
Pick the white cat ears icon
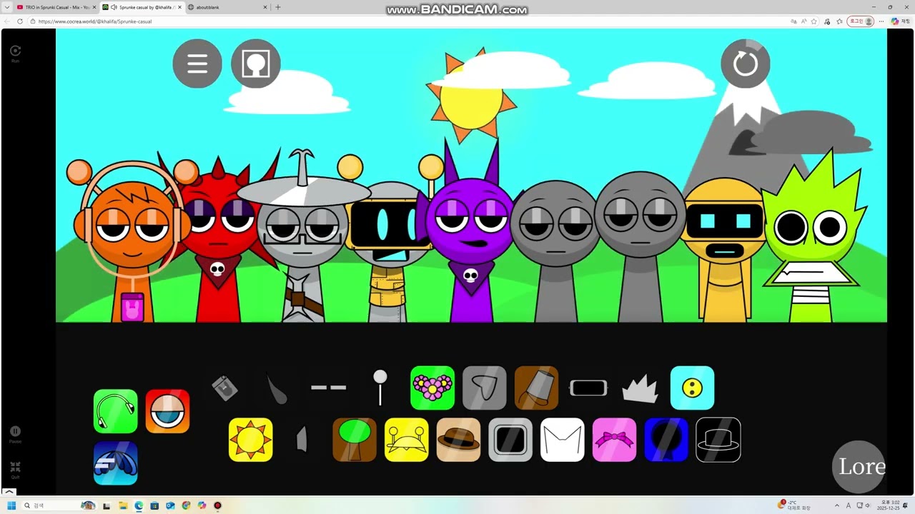coord(563,440)
